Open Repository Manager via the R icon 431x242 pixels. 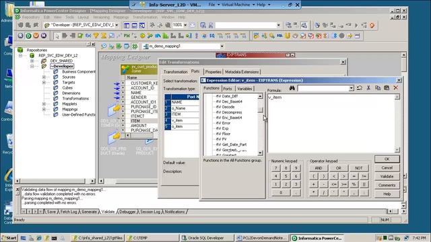point(21,36)
